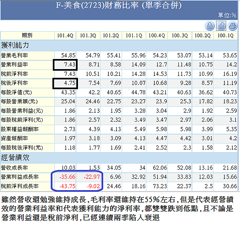Image resolution: width=240 pixels, height=225 pixels.
Task: Click the 營業毛利率 row label
Action: (x=14, y=55)
